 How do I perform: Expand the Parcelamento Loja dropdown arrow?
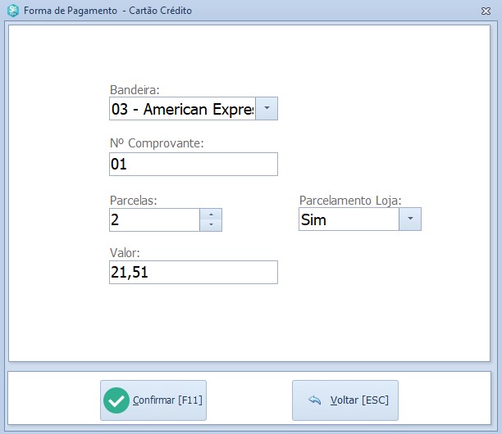pyautogui.click(x=410, y=219)
